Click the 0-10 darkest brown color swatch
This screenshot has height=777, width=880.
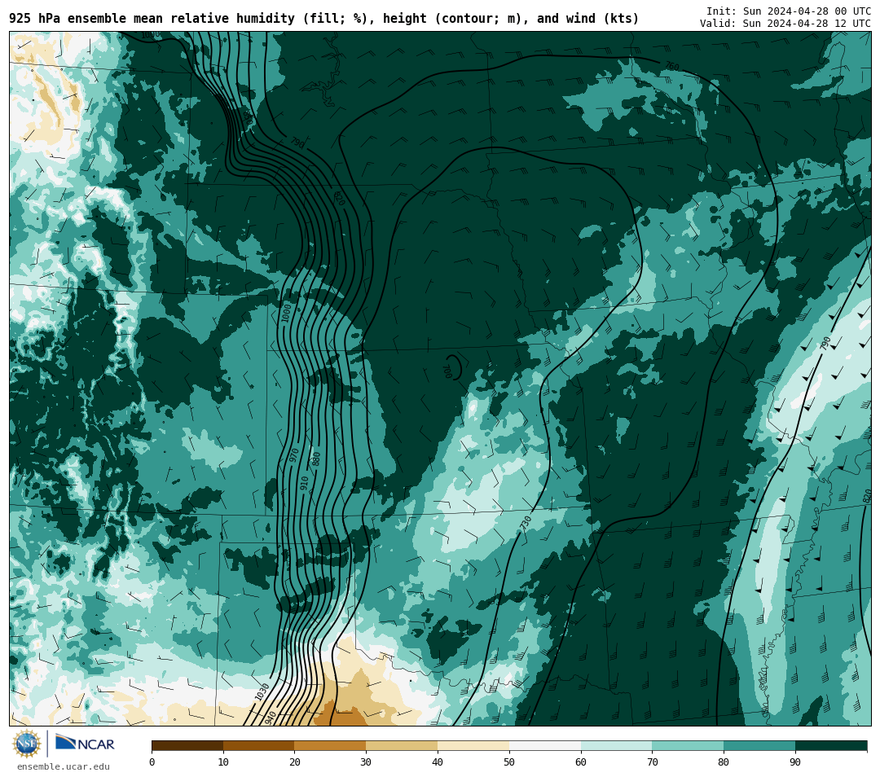coord(187,745)
